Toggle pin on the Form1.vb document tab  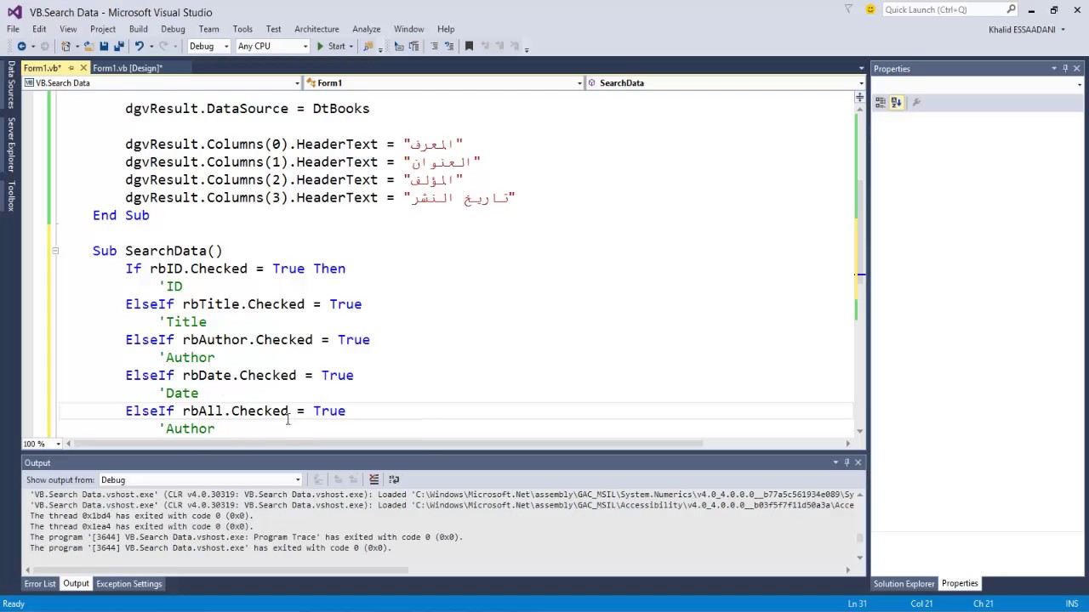[71, 68]
